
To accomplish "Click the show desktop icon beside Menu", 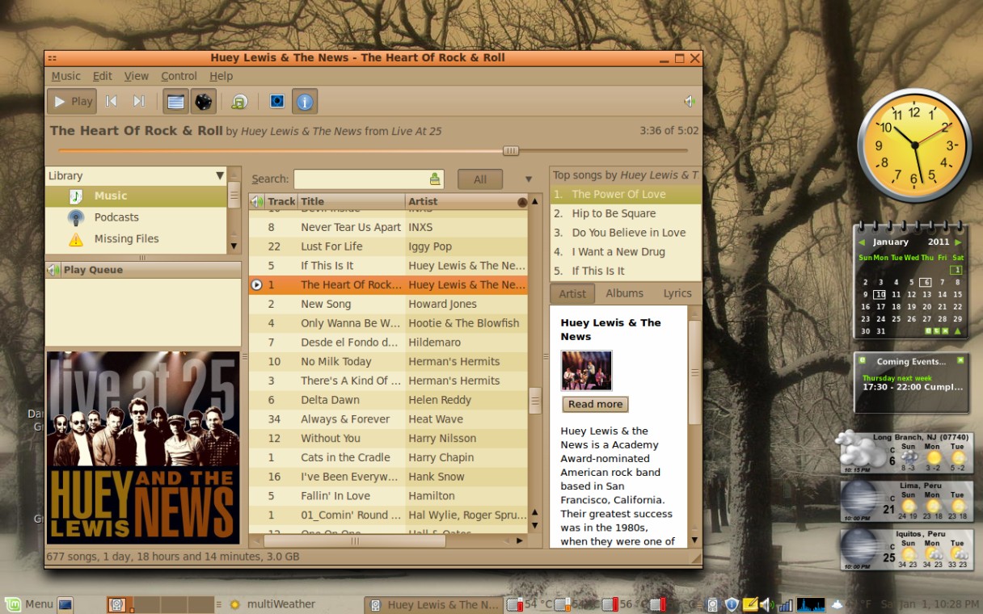I will tap(65, 603).
